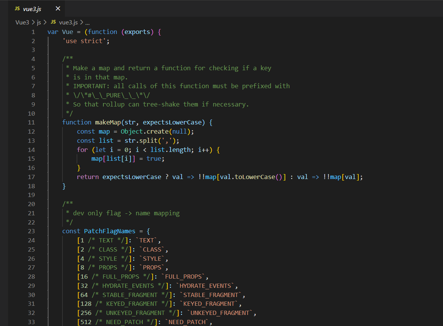
Task: Click the `STABLE_FRAGMENT` string on line 30
Action: pyautogui.click(x=211, y=295)
